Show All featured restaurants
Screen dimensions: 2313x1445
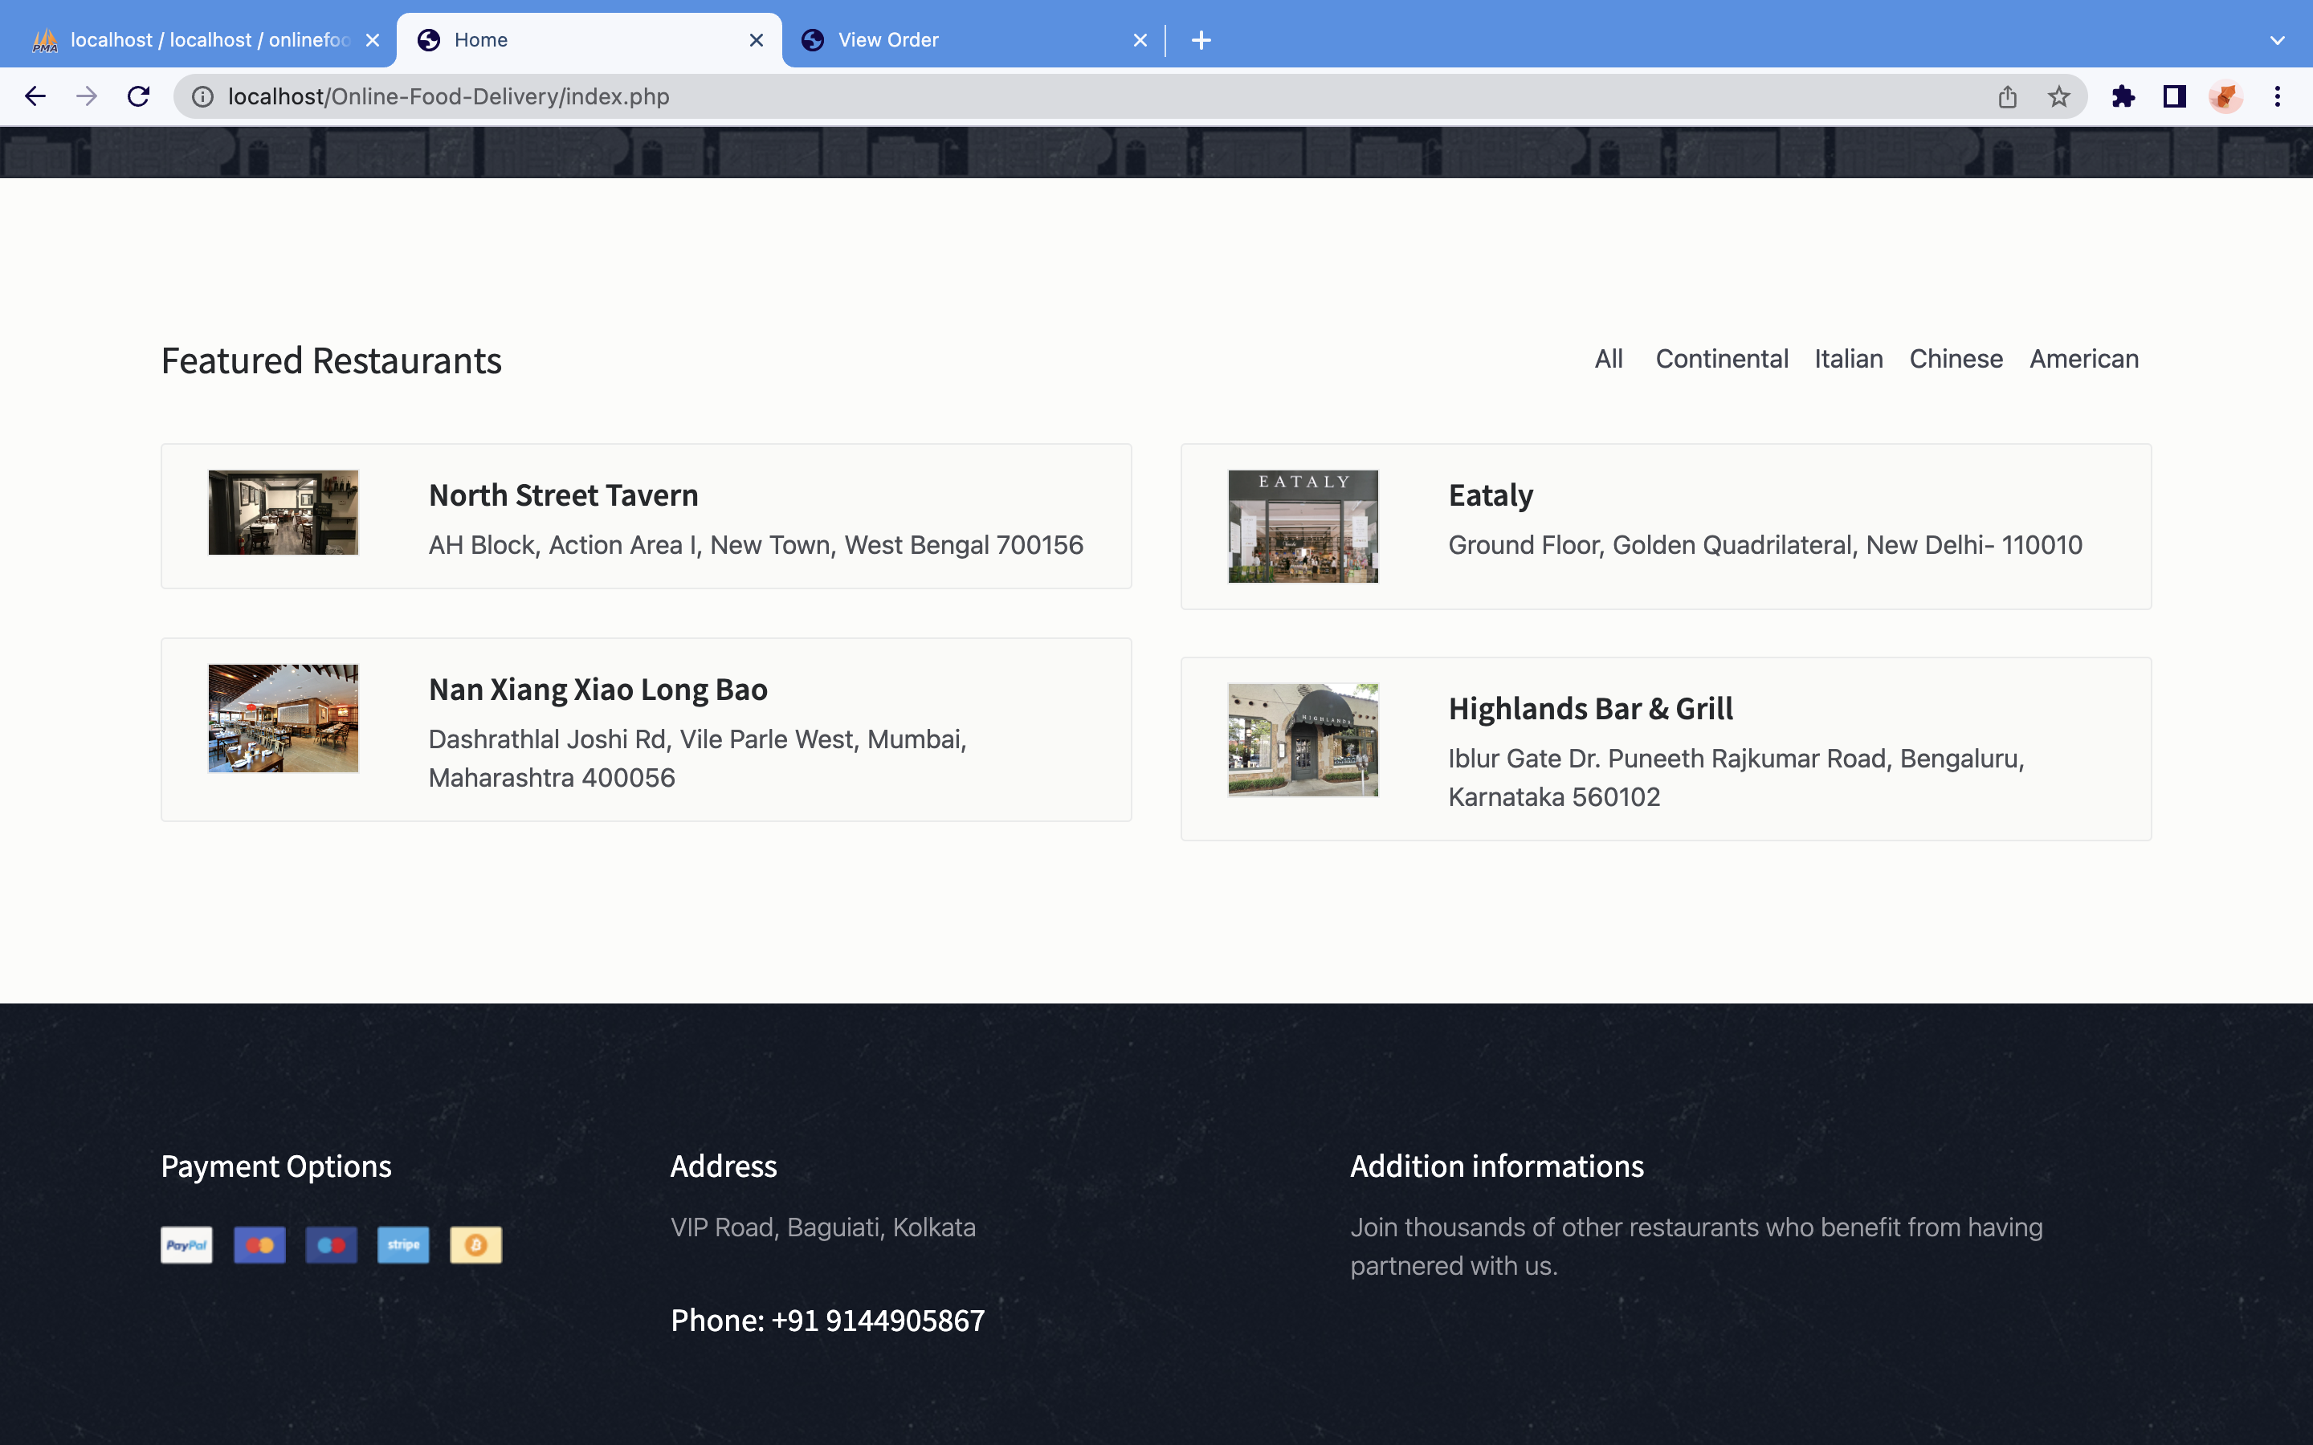[1609, 360]
